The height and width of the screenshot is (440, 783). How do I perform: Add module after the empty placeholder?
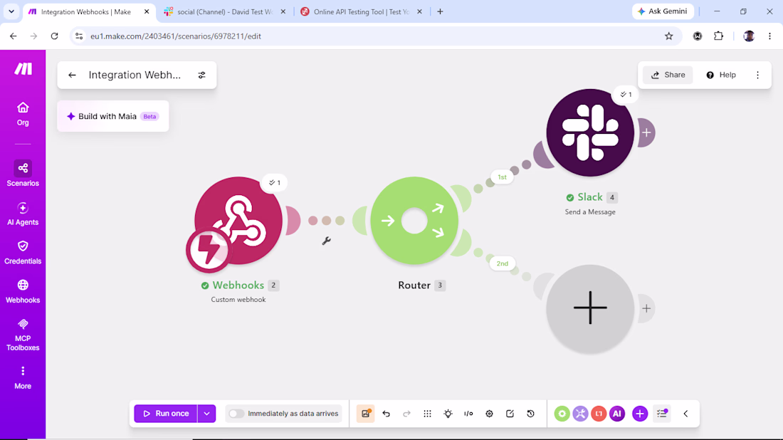(646, 308)
